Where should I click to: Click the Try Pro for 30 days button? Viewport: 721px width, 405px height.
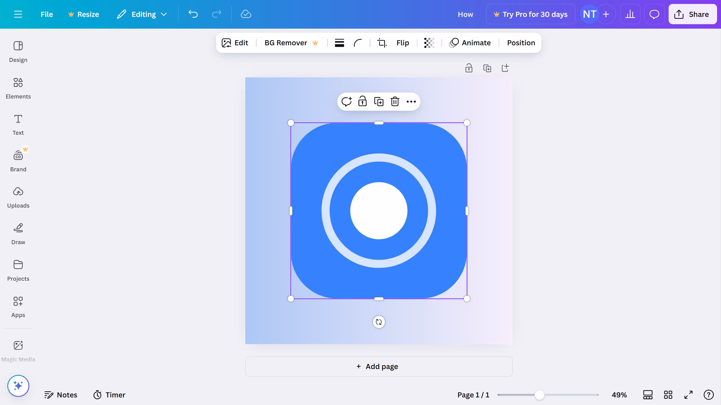(531, 14)
